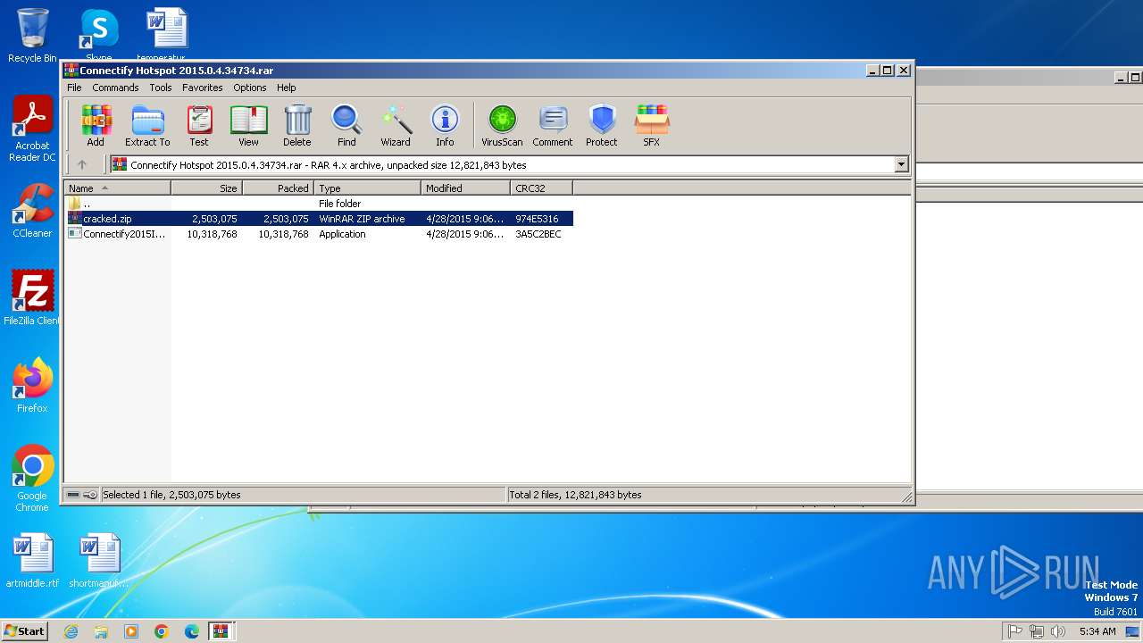Sort by Packed column header
This screenshot has width=1143, height=643.
click(278, 188)
